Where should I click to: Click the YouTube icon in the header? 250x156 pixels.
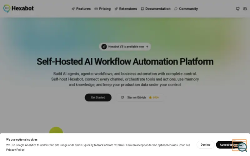[245, 9]
